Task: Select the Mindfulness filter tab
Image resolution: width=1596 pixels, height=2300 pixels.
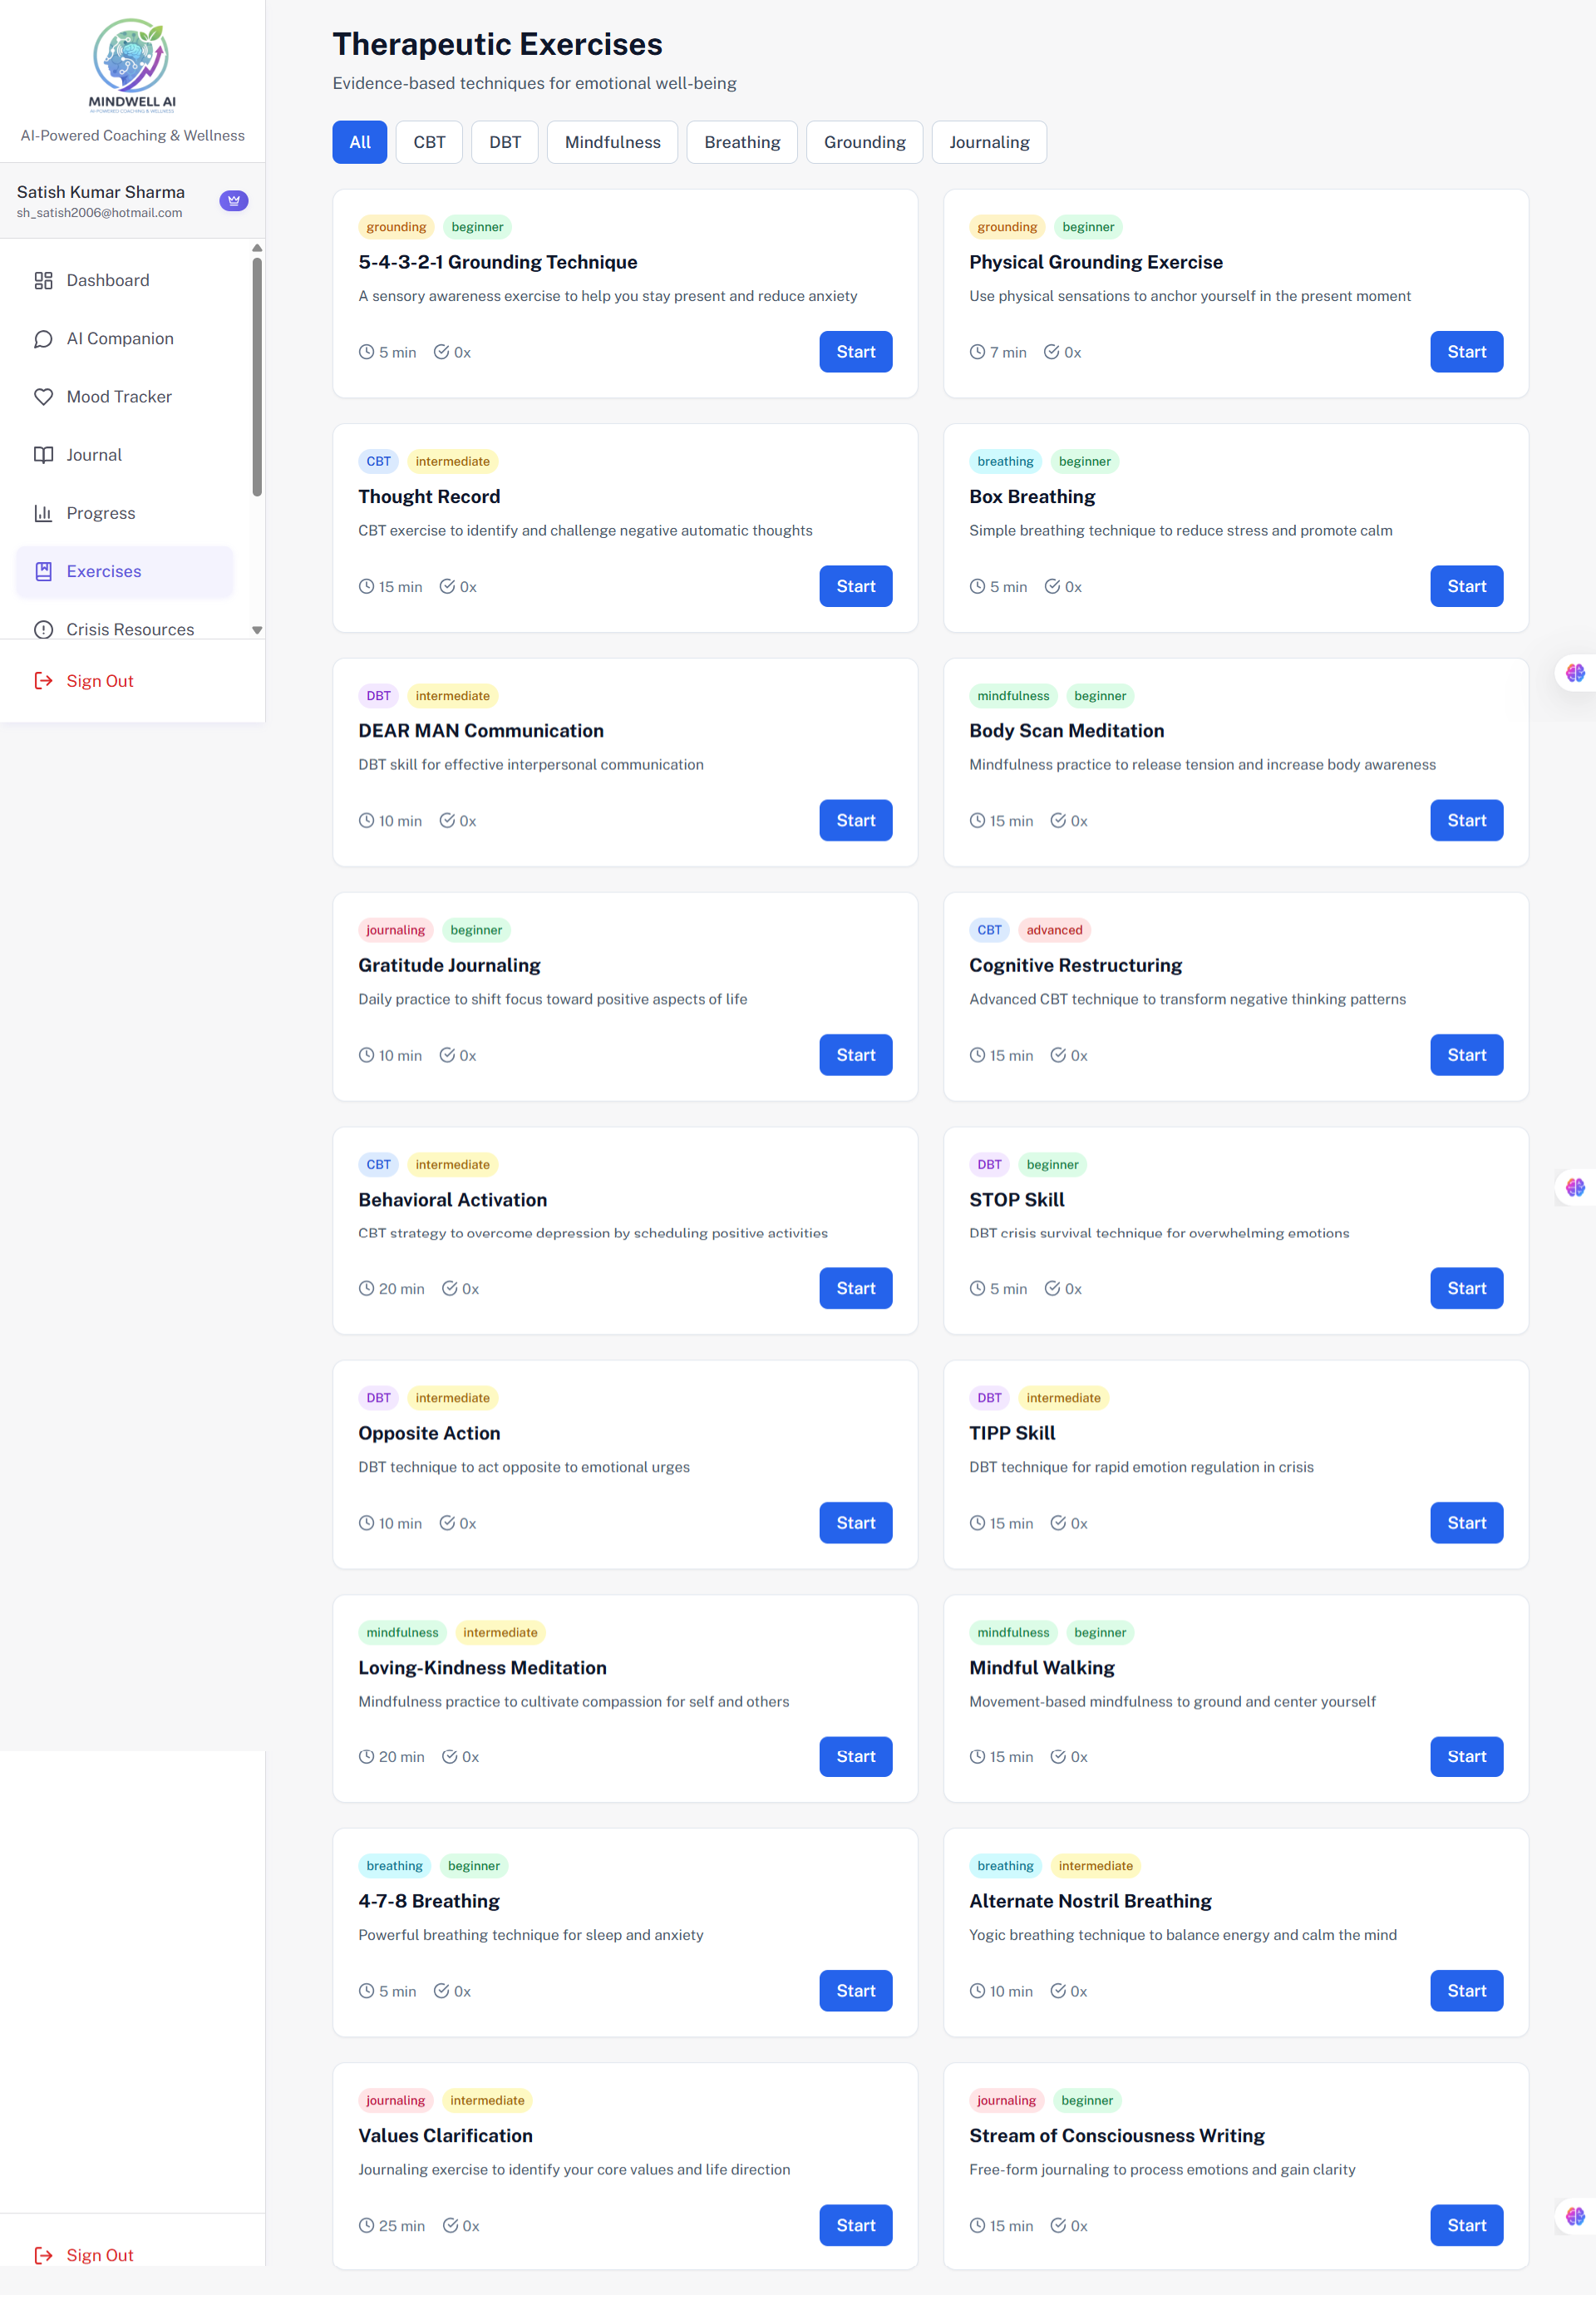Action: pos(612,142)
